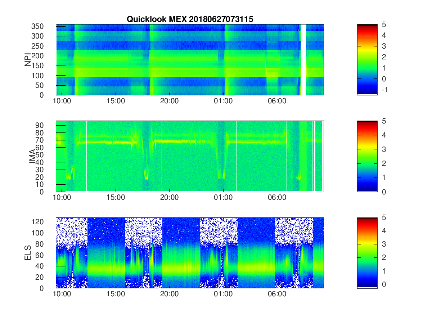The height and width of the screenshot is (324, 432).
Task: Select the IMA spectrogram panel
Action: [190, 156]
